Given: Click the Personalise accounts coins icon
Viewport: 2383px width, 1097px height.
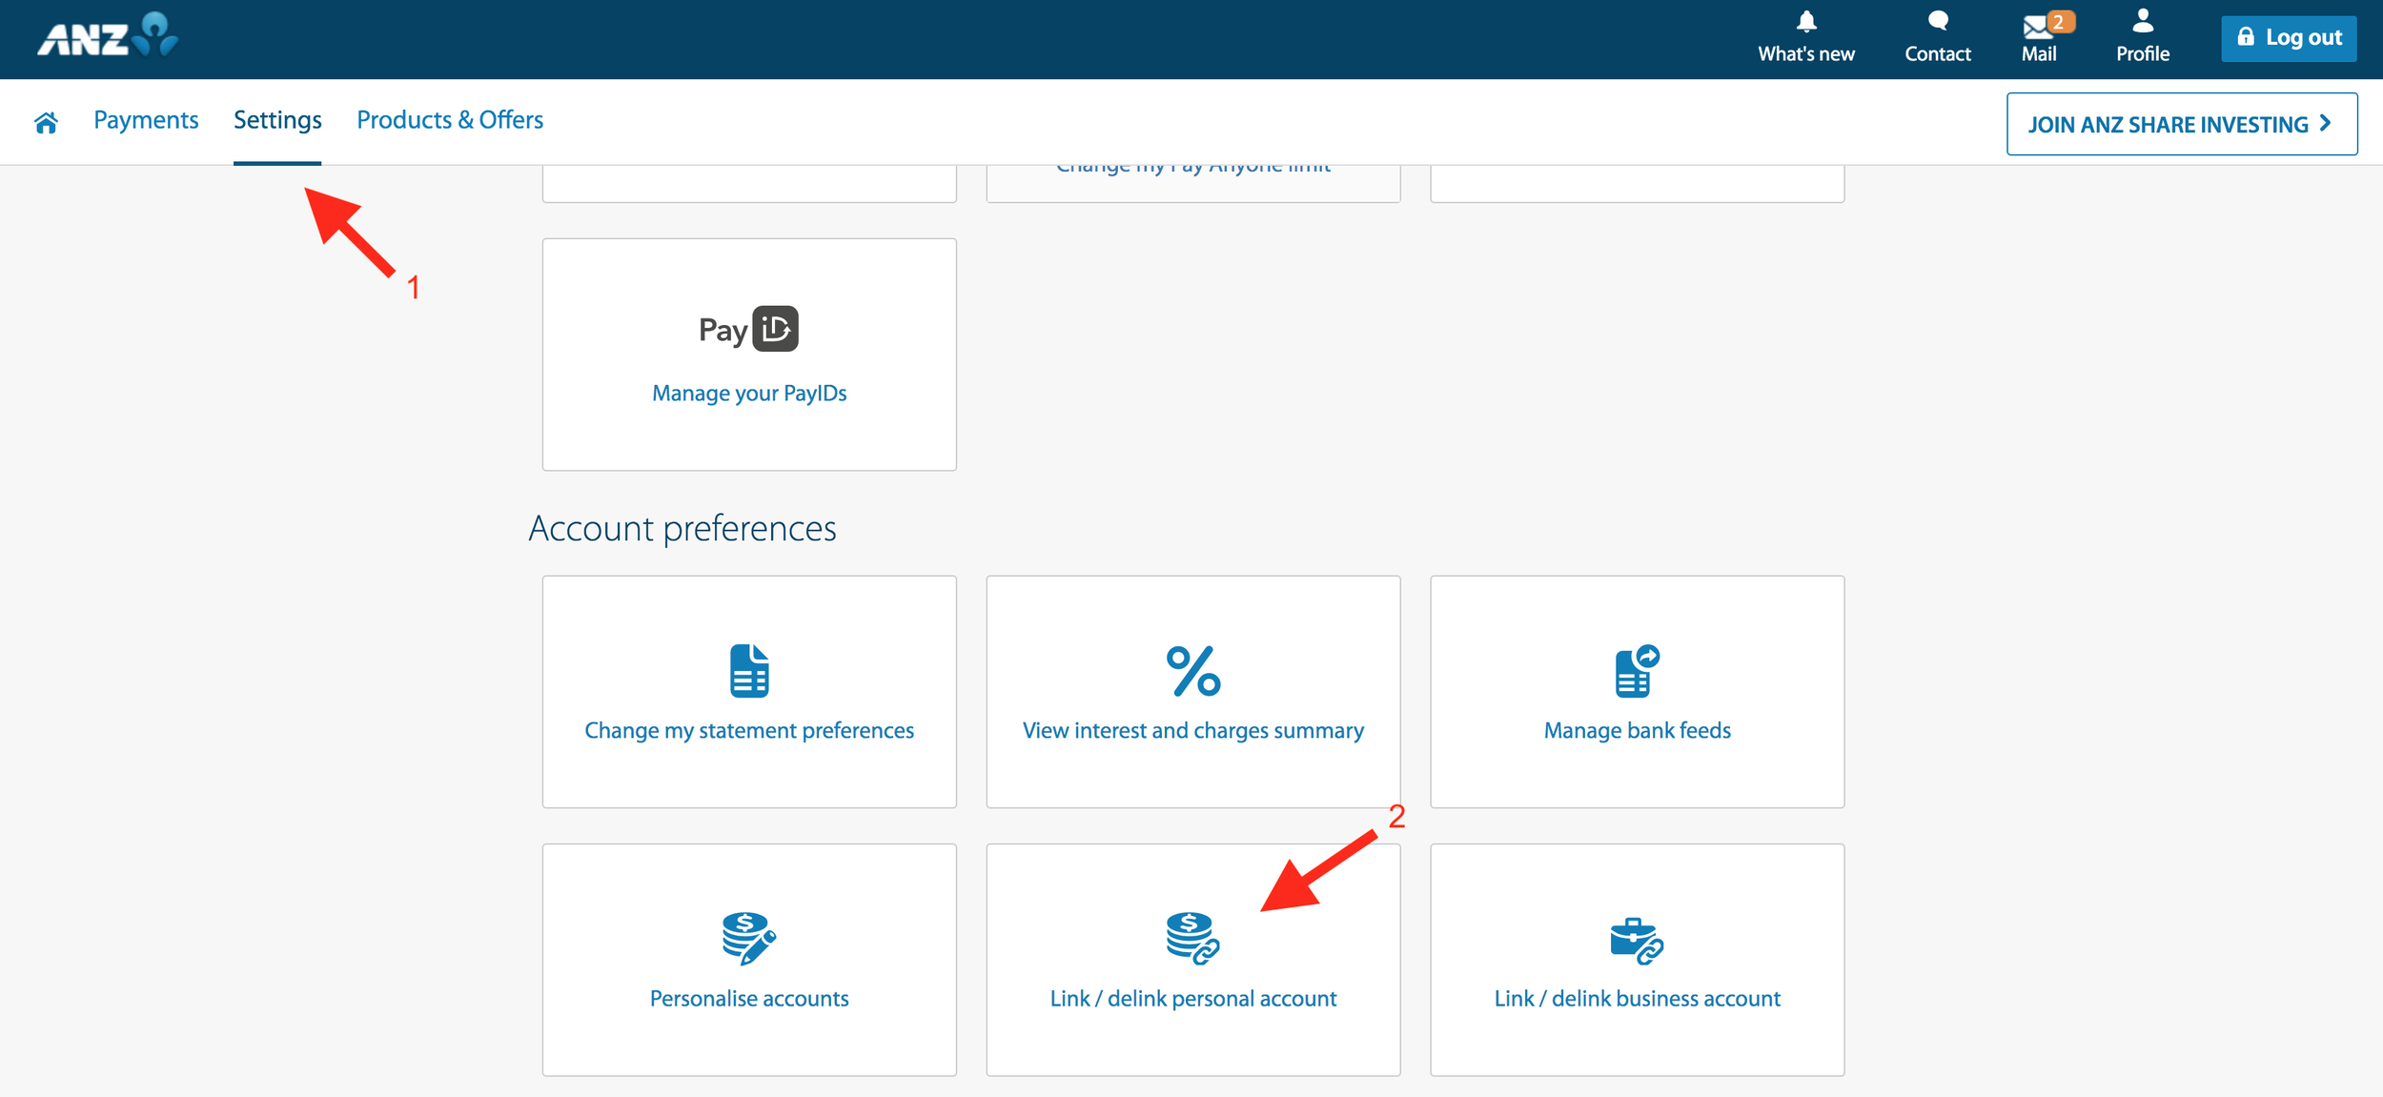Looking at the screenshot, I should [x=748, y=939].
